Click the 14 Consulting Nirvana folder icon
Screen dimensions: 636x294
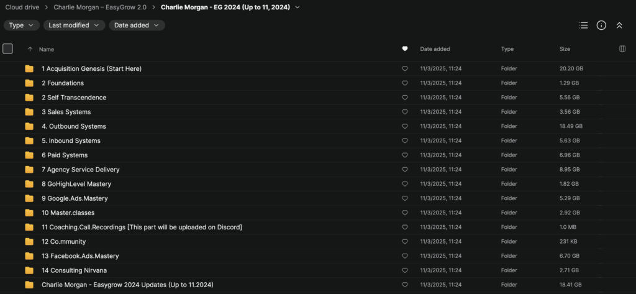click(29, 270)
